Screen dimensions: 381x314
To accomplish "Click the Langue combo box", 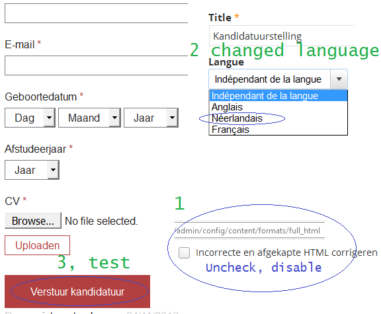I will point(278,79).
